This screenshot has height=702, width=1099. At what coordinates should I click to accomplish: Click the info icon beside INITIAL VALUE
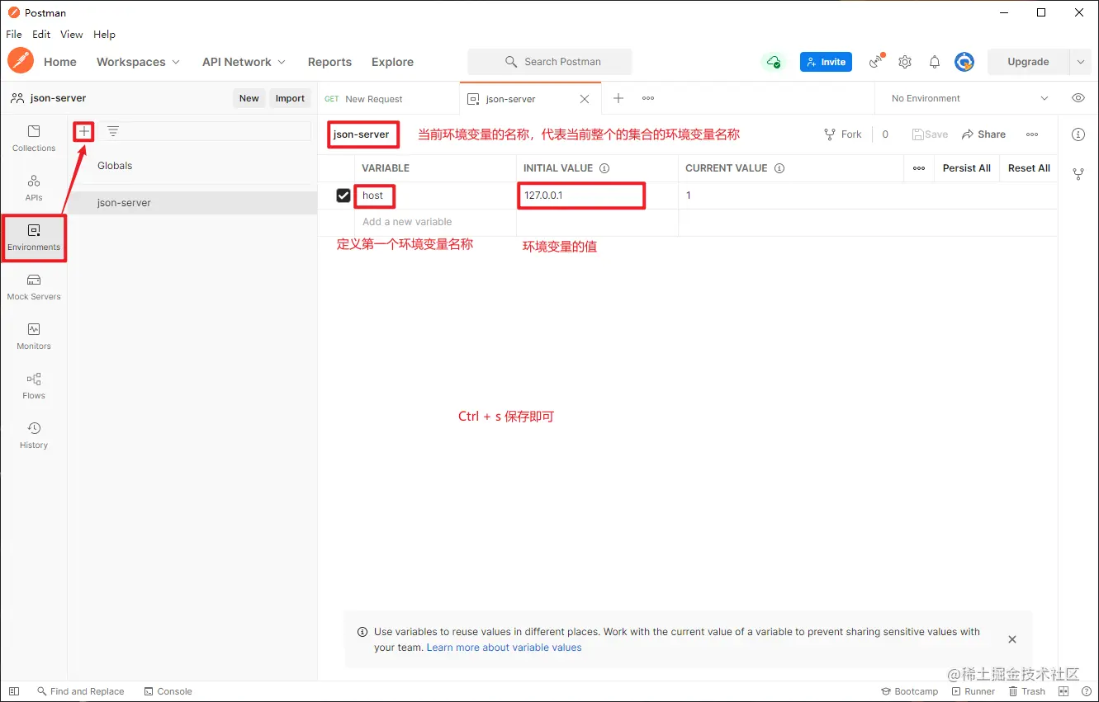click(604, 168)
